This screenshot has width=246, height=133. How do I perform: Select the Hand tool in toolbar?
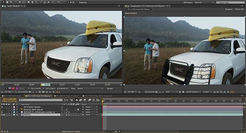click(x=7, y=2)
